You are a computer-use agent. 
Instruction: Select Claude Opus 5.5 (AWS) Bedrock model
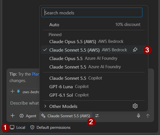tap(94, 41)
